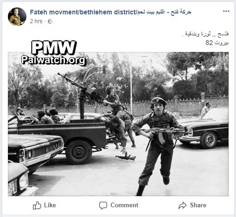Click the Palwatch.org watermark text
The width and height of the screenshot is (236, 217).
click(53, 60)
